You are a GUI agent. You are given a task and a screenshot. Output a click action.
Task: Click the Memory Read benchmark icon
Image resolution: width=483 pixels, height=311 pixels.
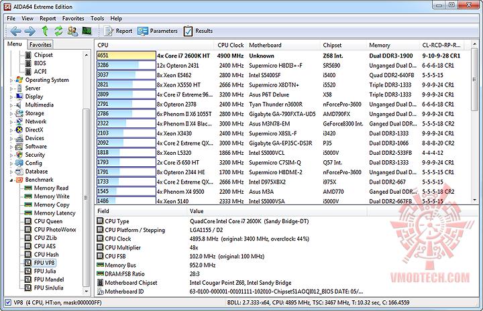point(28,188)
